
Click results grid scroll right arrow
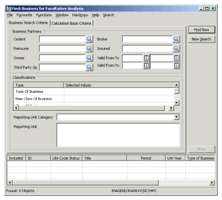tap(212, 183)
